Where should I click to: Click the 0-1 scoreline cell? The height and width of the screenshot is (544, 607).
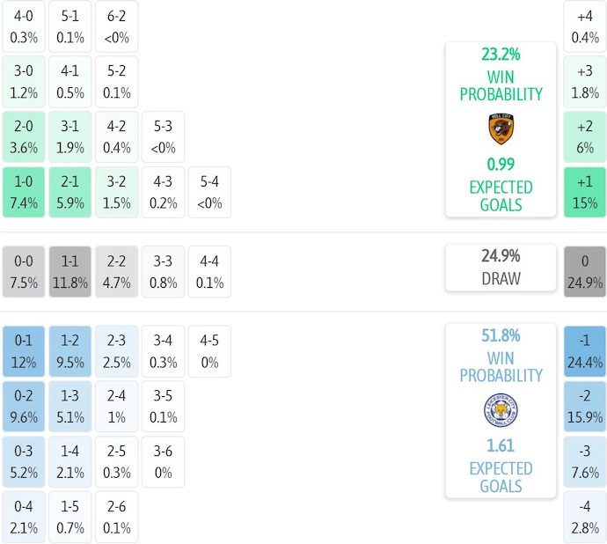click(24, 350)
